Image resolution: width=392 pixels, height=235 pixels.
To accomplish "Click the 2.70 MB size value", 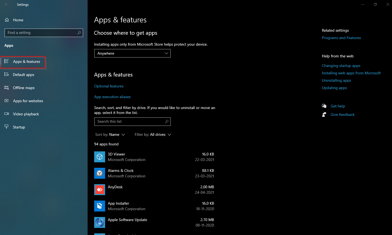I will click(207, 220).
